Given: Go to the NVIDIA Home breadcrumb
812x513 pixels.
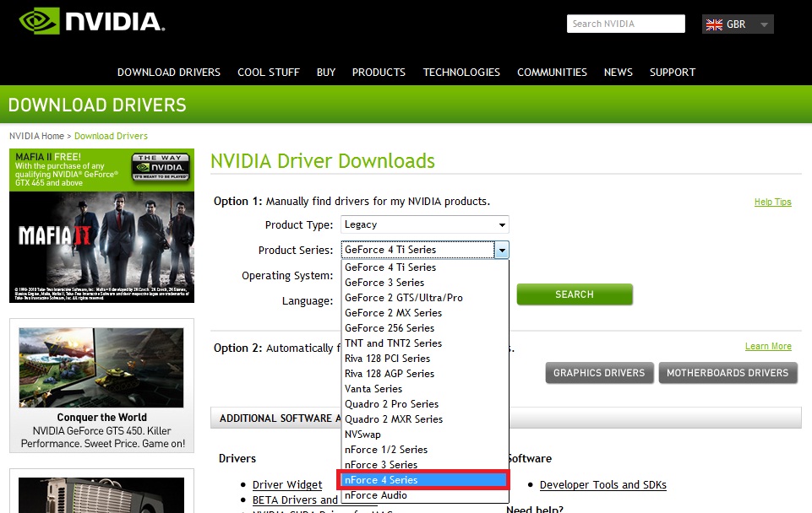Looking at the screenshot, I should [37, 136].
